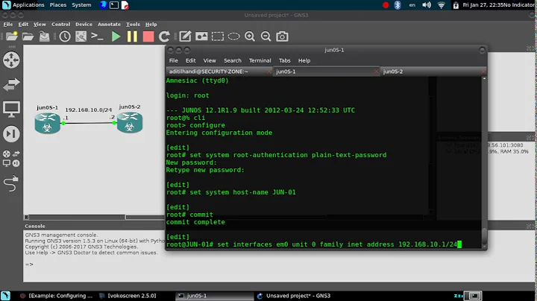
Task: Click the GNS3 console input prompt
Action: click(29, 264)
